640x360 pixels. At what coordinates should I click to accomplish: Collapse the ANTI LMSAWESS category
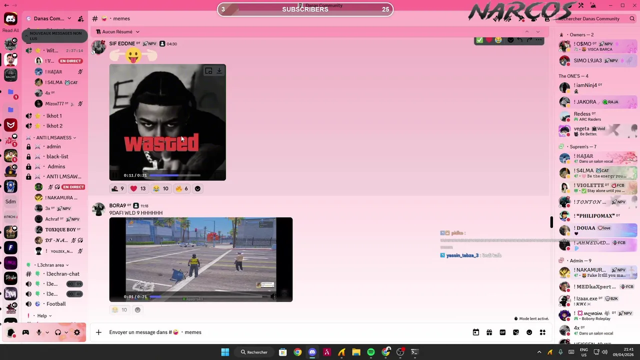tap(53, 138)
